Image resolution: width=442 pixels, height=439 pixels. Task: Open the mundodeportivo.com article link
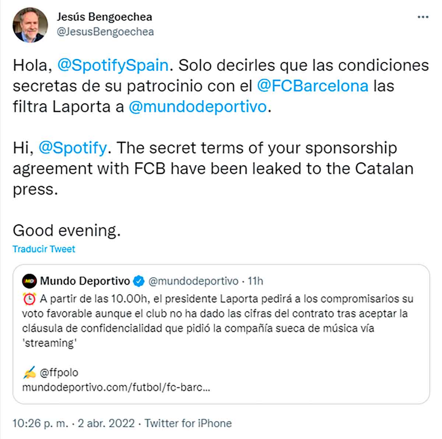coord(116,388)
